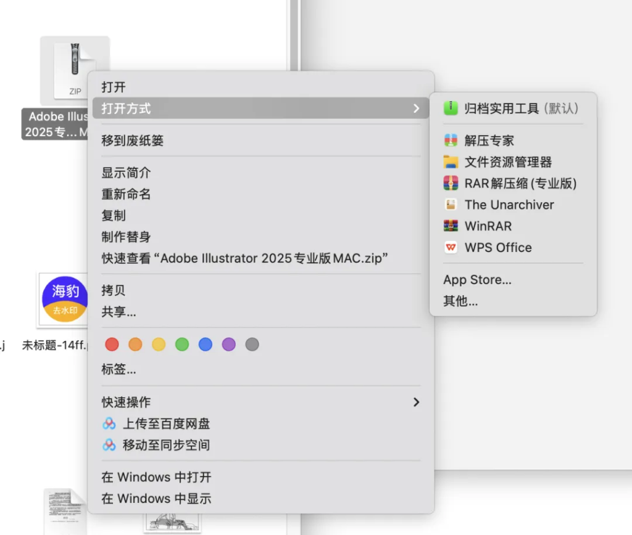Open with 文件资源管理器

pyautogui.click(x=513, y=162)
